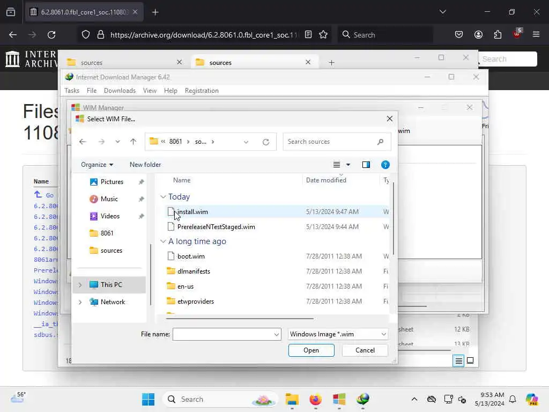Collapse the Today file group
This screenshot has width=549, height=412.
tap(163, 197)
